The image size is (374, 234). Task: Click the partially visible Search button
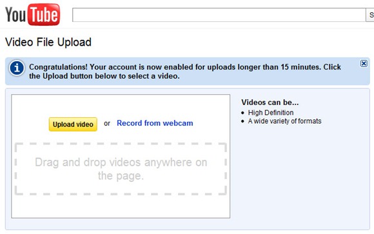point(370,15)
